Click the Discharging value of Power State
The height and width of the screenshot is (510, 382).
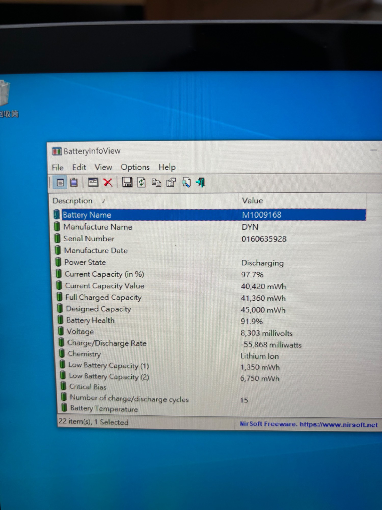(263, 263)
